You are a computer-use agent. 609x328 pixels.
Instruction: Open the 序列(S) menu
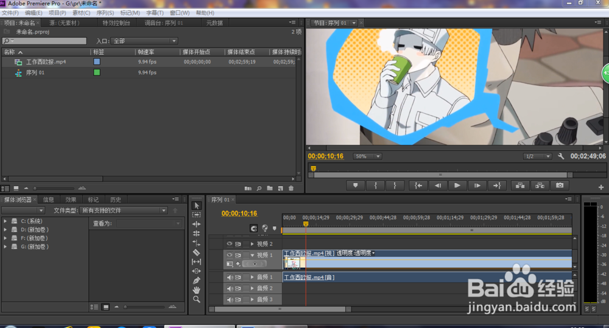click(x=105, y=13)
